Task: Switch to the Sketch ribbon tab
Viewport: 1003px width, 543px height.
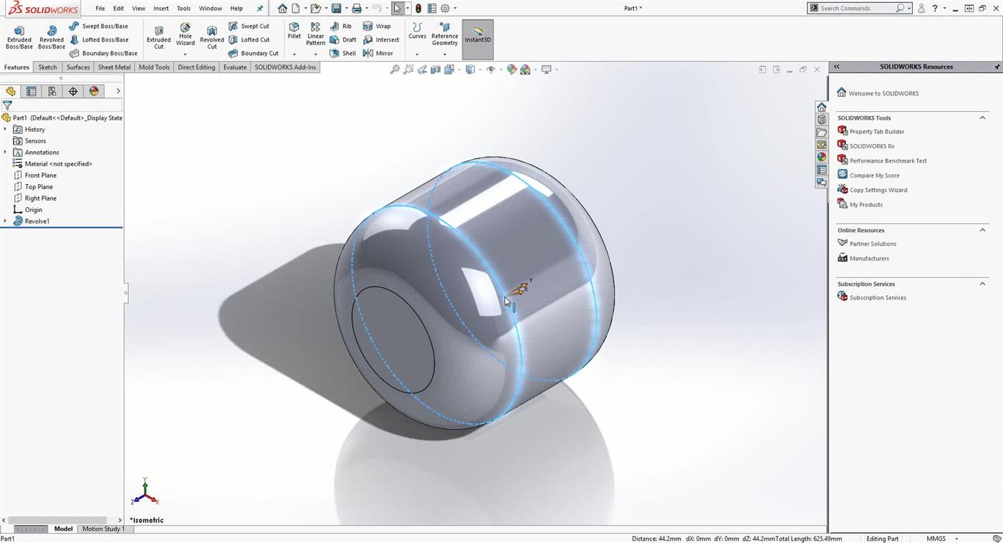Action: pos(47,67)
